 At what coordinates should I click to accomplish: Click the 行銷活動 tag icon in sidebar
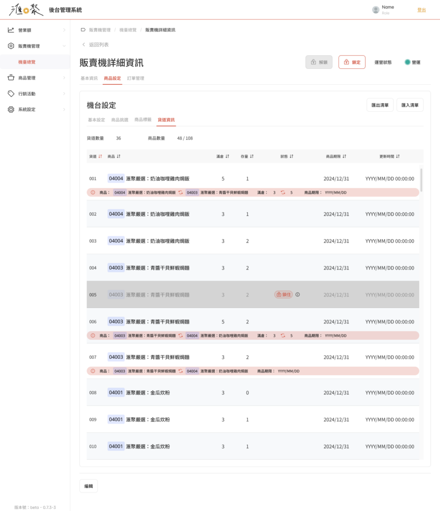(x=11, y=94)
